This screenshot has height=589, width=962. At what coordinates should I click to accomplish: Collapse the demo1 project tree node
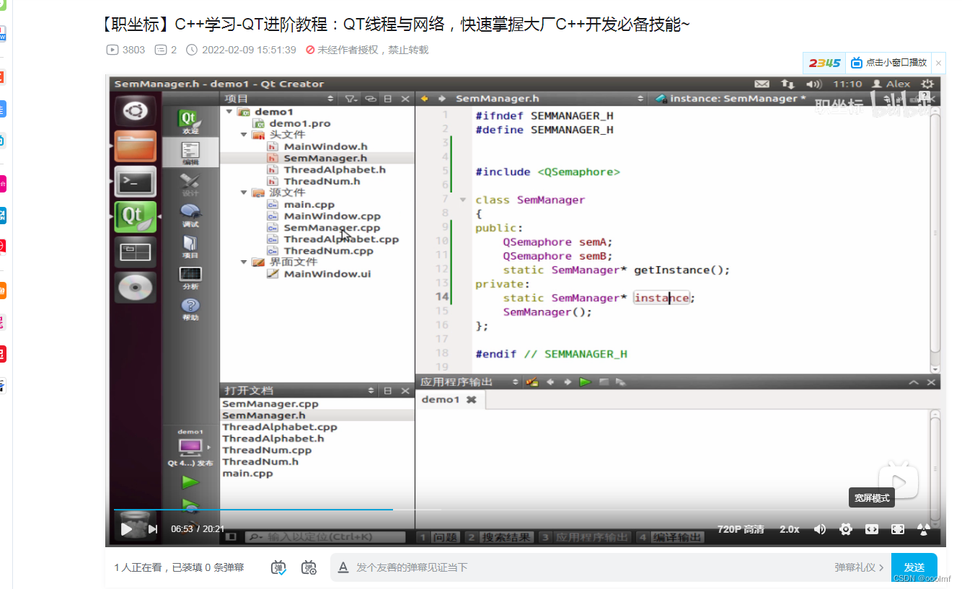229,112
